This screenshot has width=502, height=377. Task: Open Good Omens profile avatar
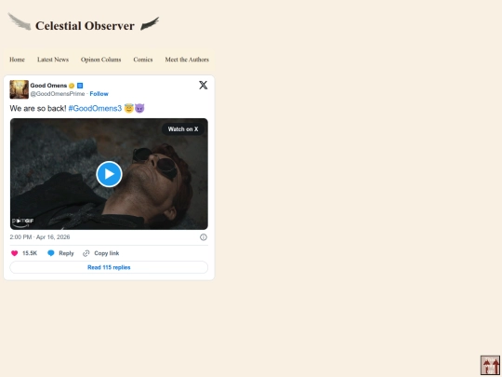20,89
